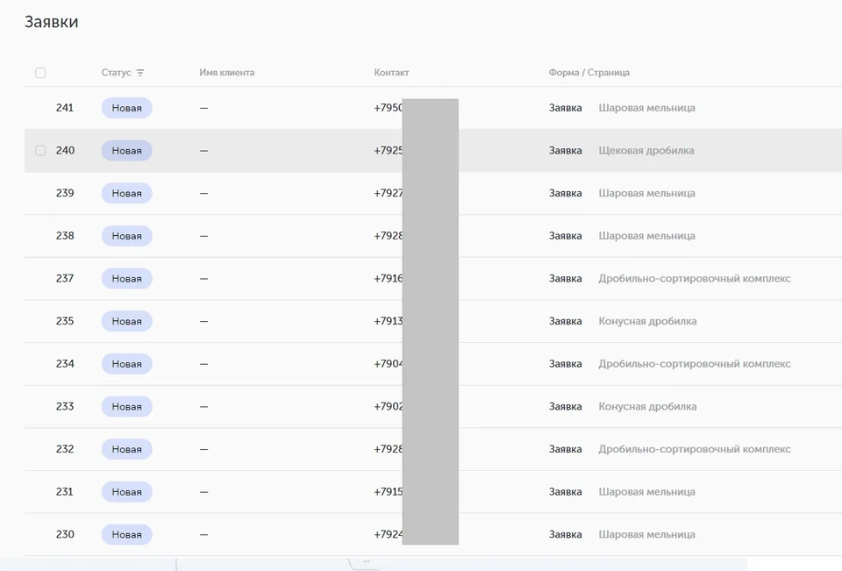Sort by the Статус column header
Screen dimensions: 842x571
click(x=116, y=73)
